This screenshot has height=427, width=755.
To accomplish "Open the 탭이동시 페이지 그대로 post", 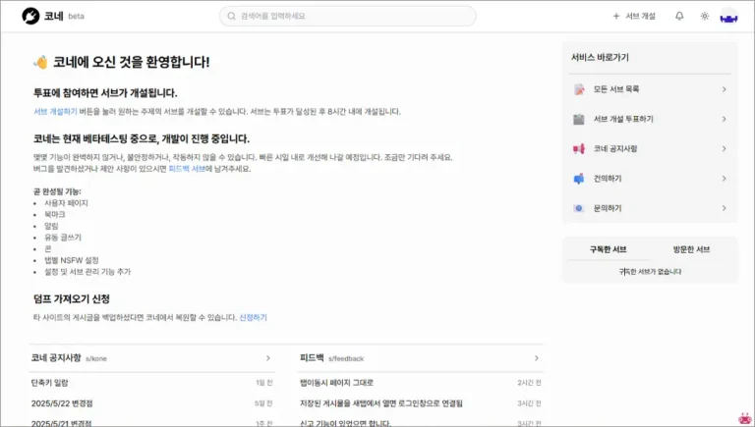I will pyautogui.click(x=336, y=383).
